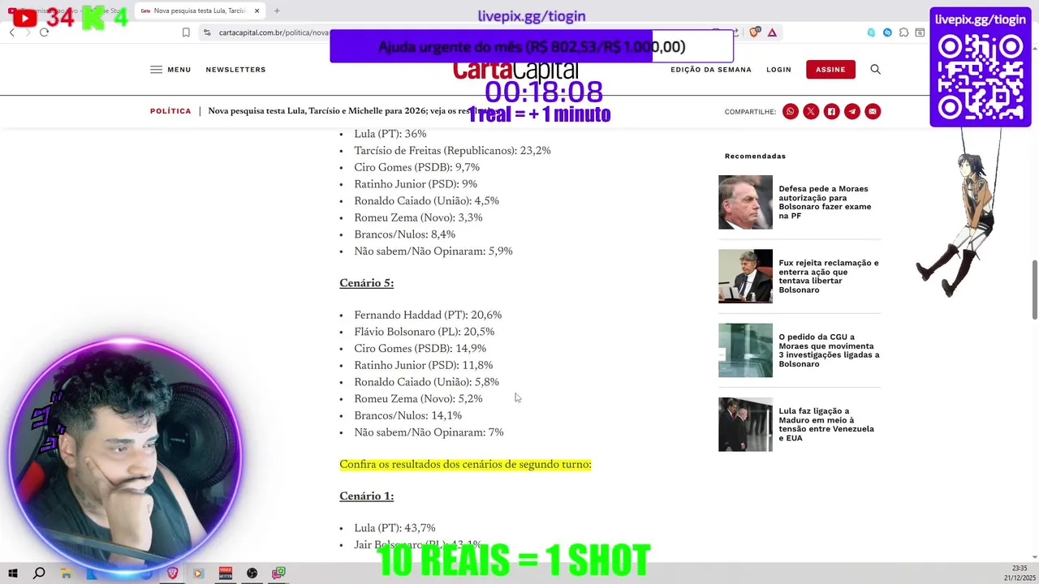The width and height of the screenshot is (1039, 584).
Task: Click text Lula (PT): 36%
Action: 390,134
